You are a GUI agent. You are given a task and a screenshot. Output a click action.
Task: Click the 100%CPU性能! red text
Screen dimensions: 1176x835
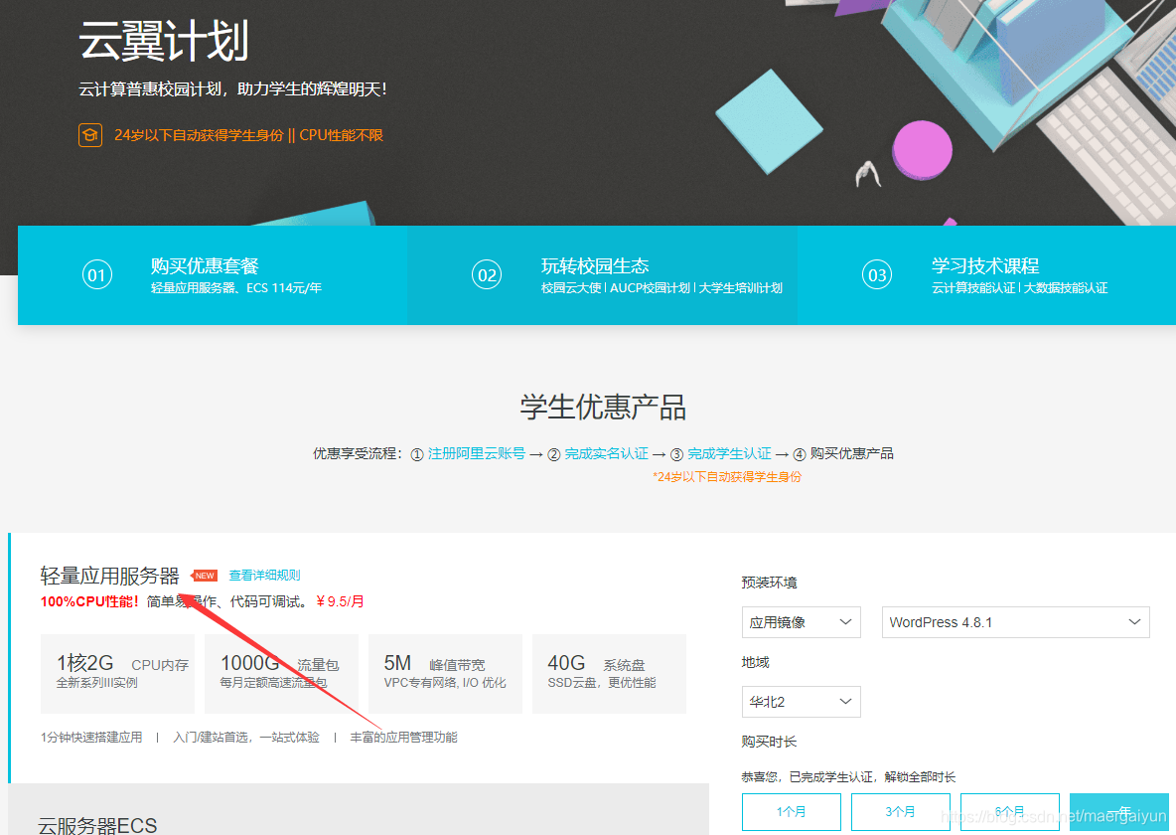pos(89,601)
